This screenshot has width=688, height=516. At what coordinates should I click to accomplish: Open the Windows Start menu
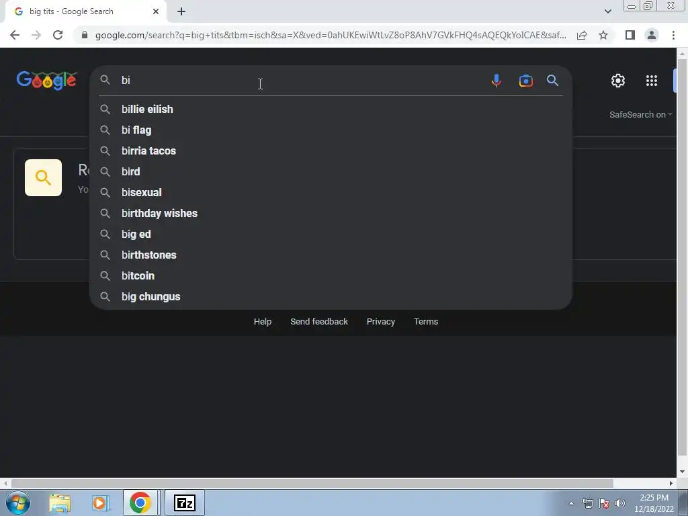click(x=18, y=503)
